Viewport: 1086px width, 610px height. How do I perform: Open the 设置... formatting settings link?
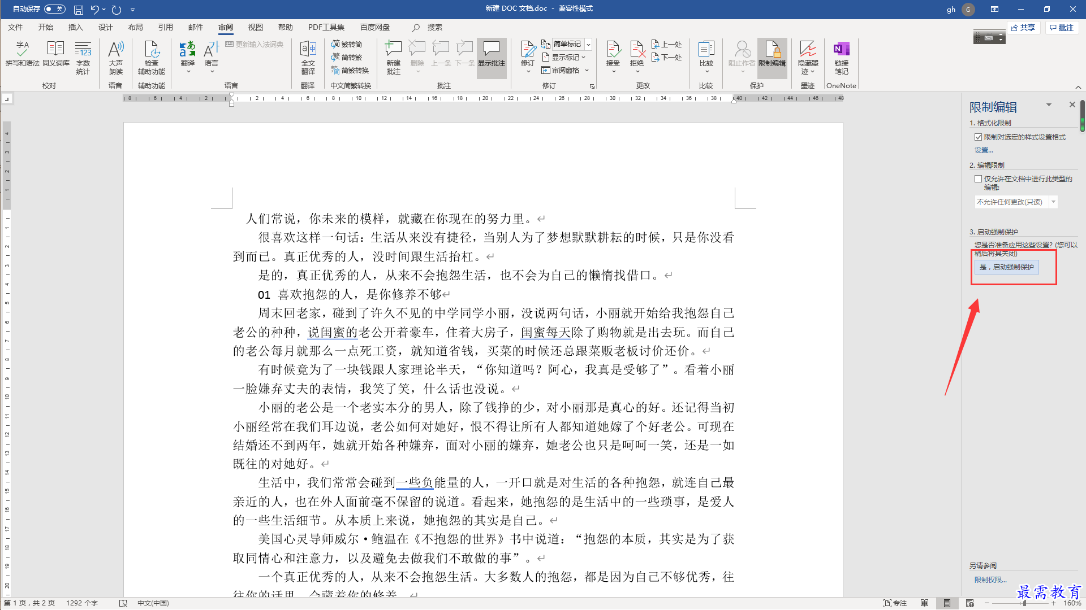point(984,150)
